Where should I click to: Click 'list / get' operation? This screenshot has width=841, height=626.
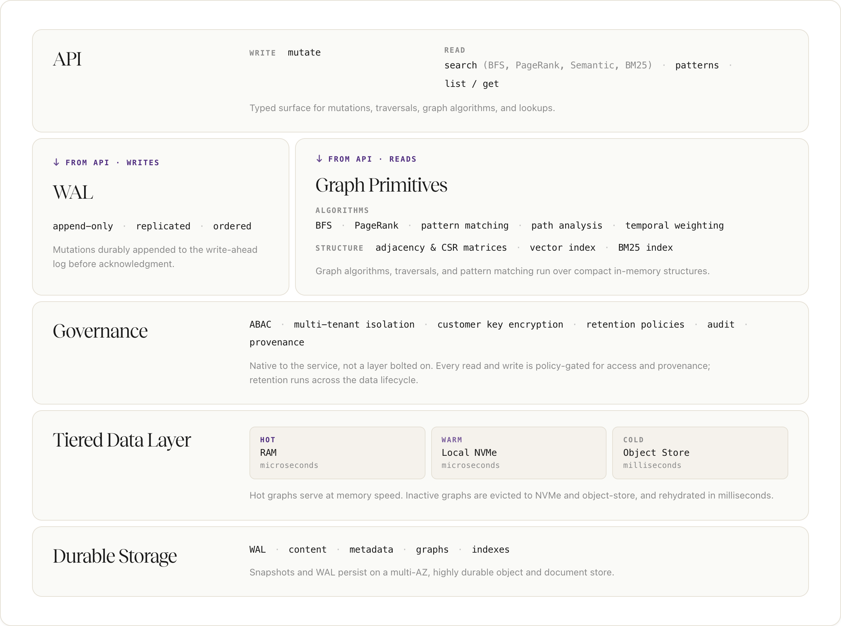[x=472, y=84]
